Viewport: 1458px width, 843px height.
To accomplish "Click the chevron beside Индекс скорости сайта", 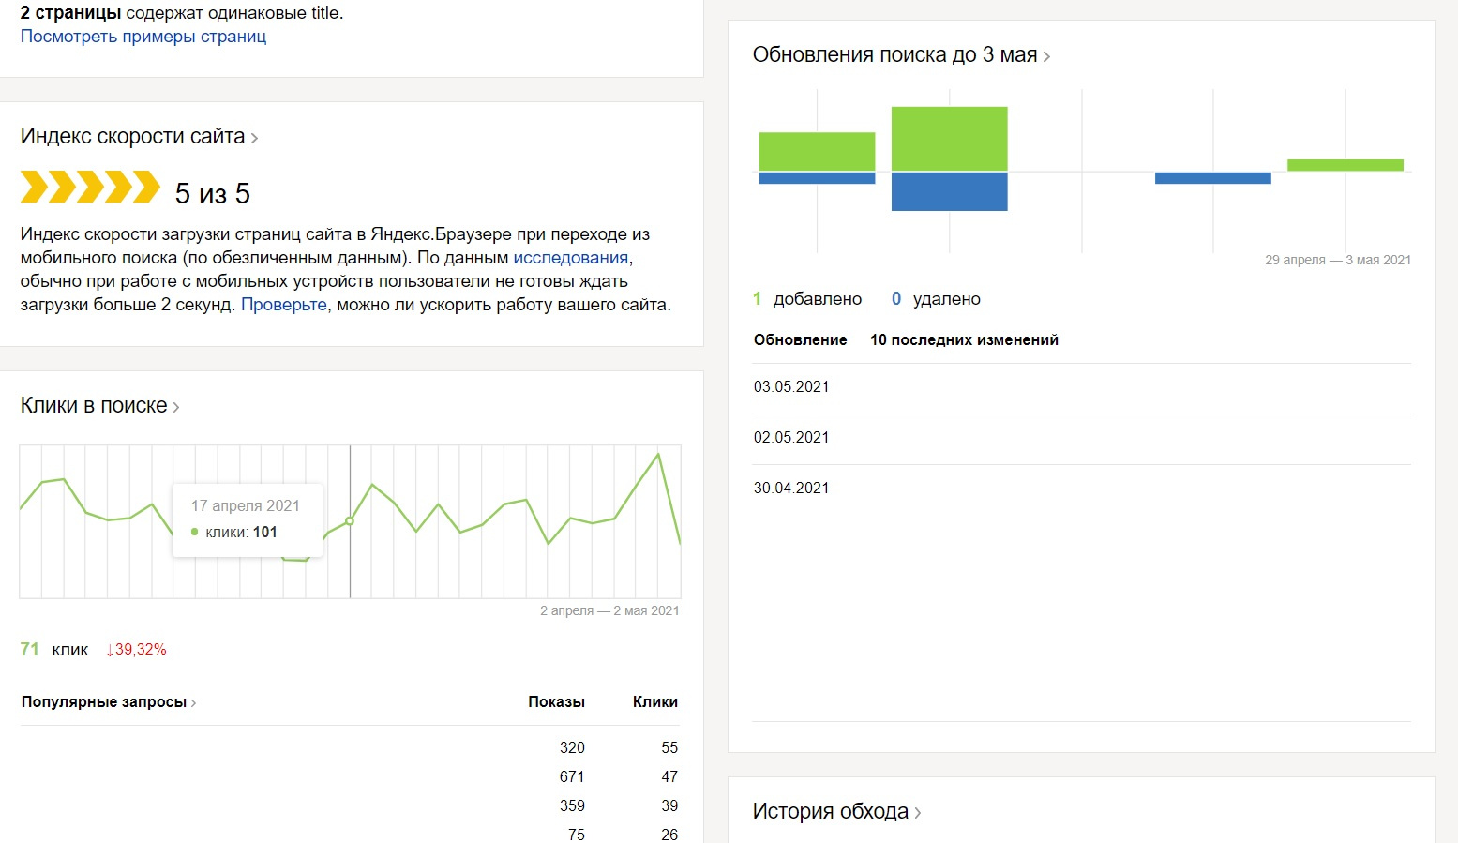I will pyautogui.click(x=254, y=139).
